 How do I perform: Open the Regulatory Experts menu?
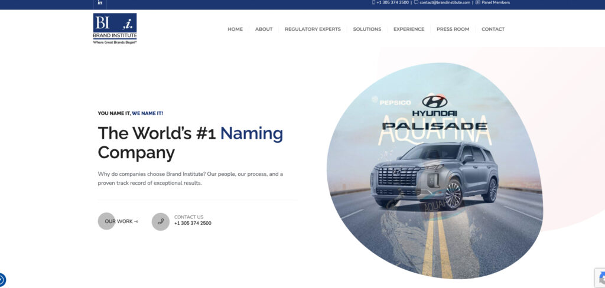(313, 30)
